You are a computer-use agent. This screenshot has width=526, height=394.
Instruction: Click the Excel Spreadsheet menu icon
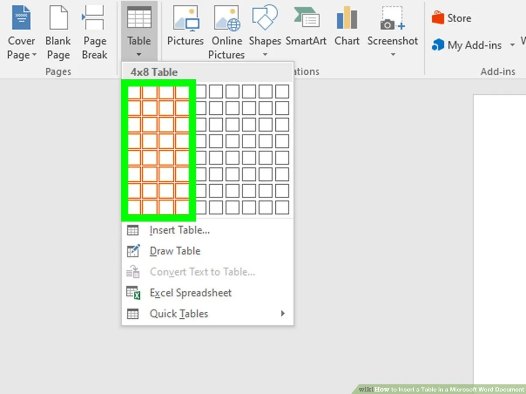pyautogui.click(x=133, y=292)
